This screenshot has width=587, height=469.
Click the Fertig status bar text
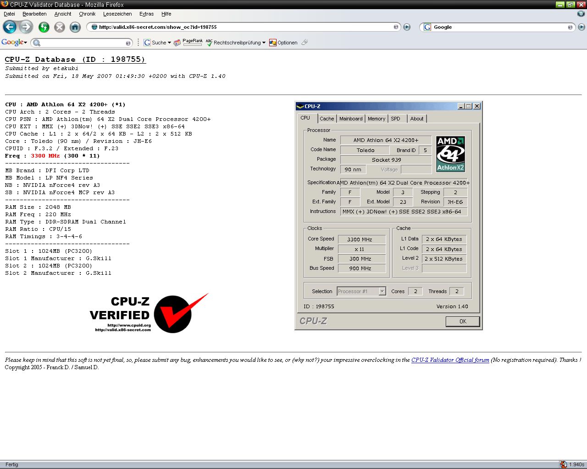(12, 464)
